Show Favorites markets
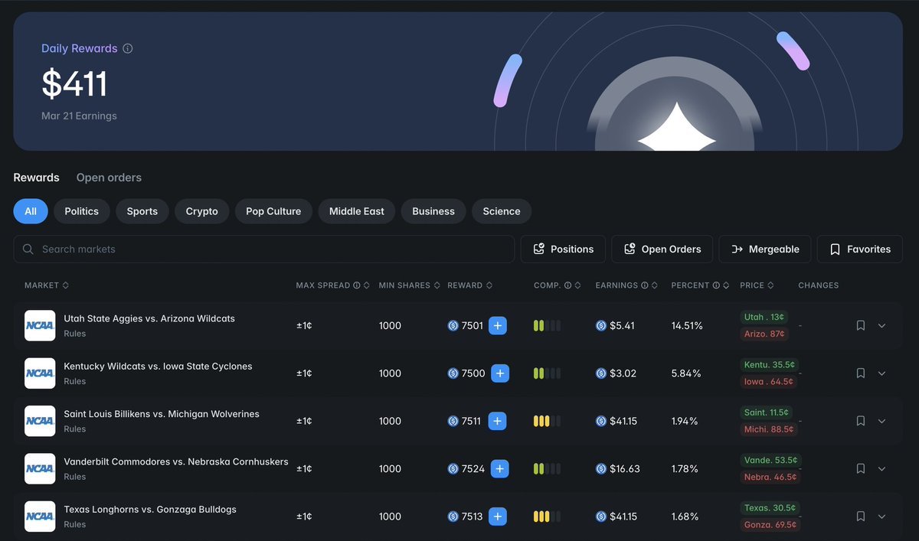Viewport: 919px width, 541px height. 860,249
